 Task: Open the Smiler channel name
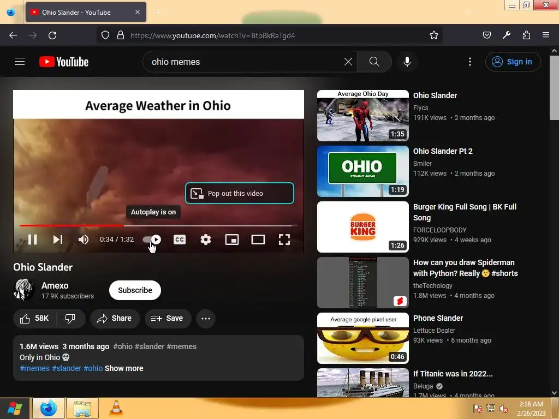tap(423, 163)
